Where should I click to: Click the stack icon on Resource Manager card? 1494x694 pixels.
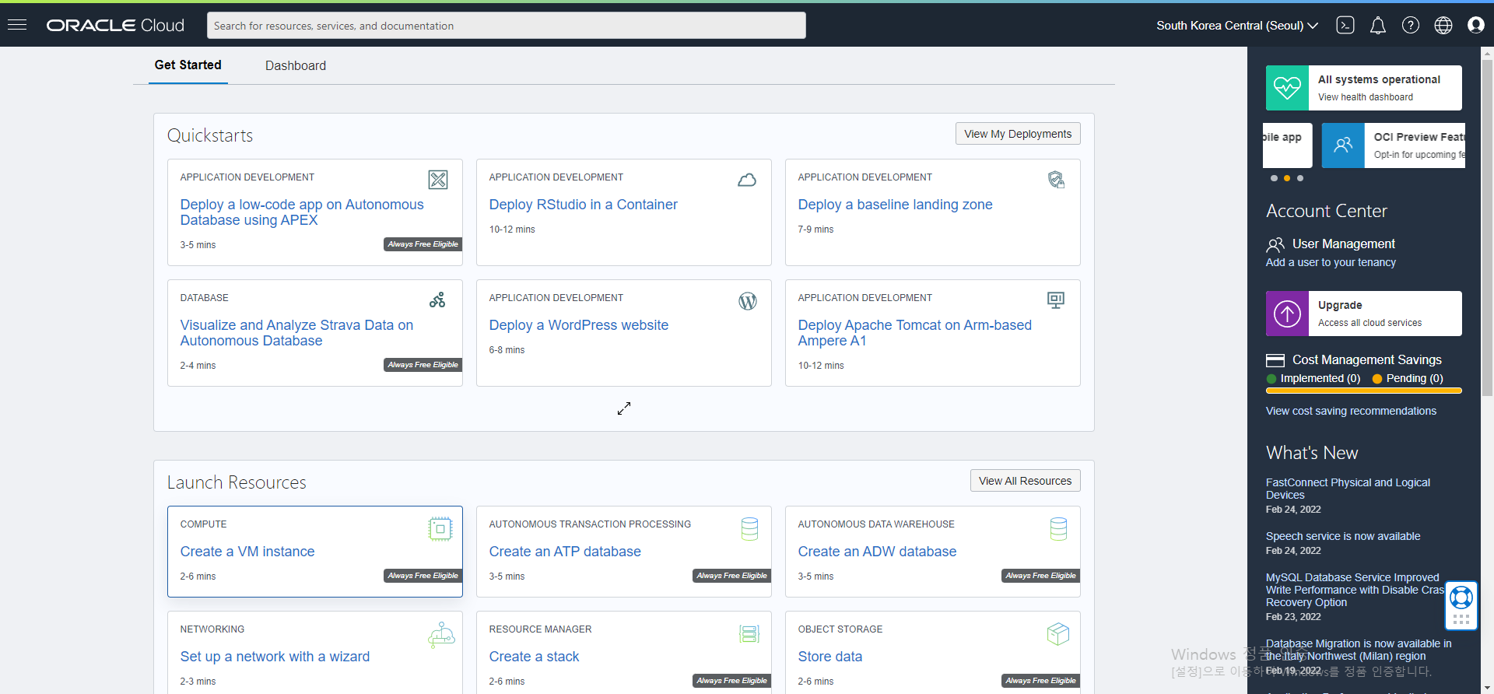749,634
